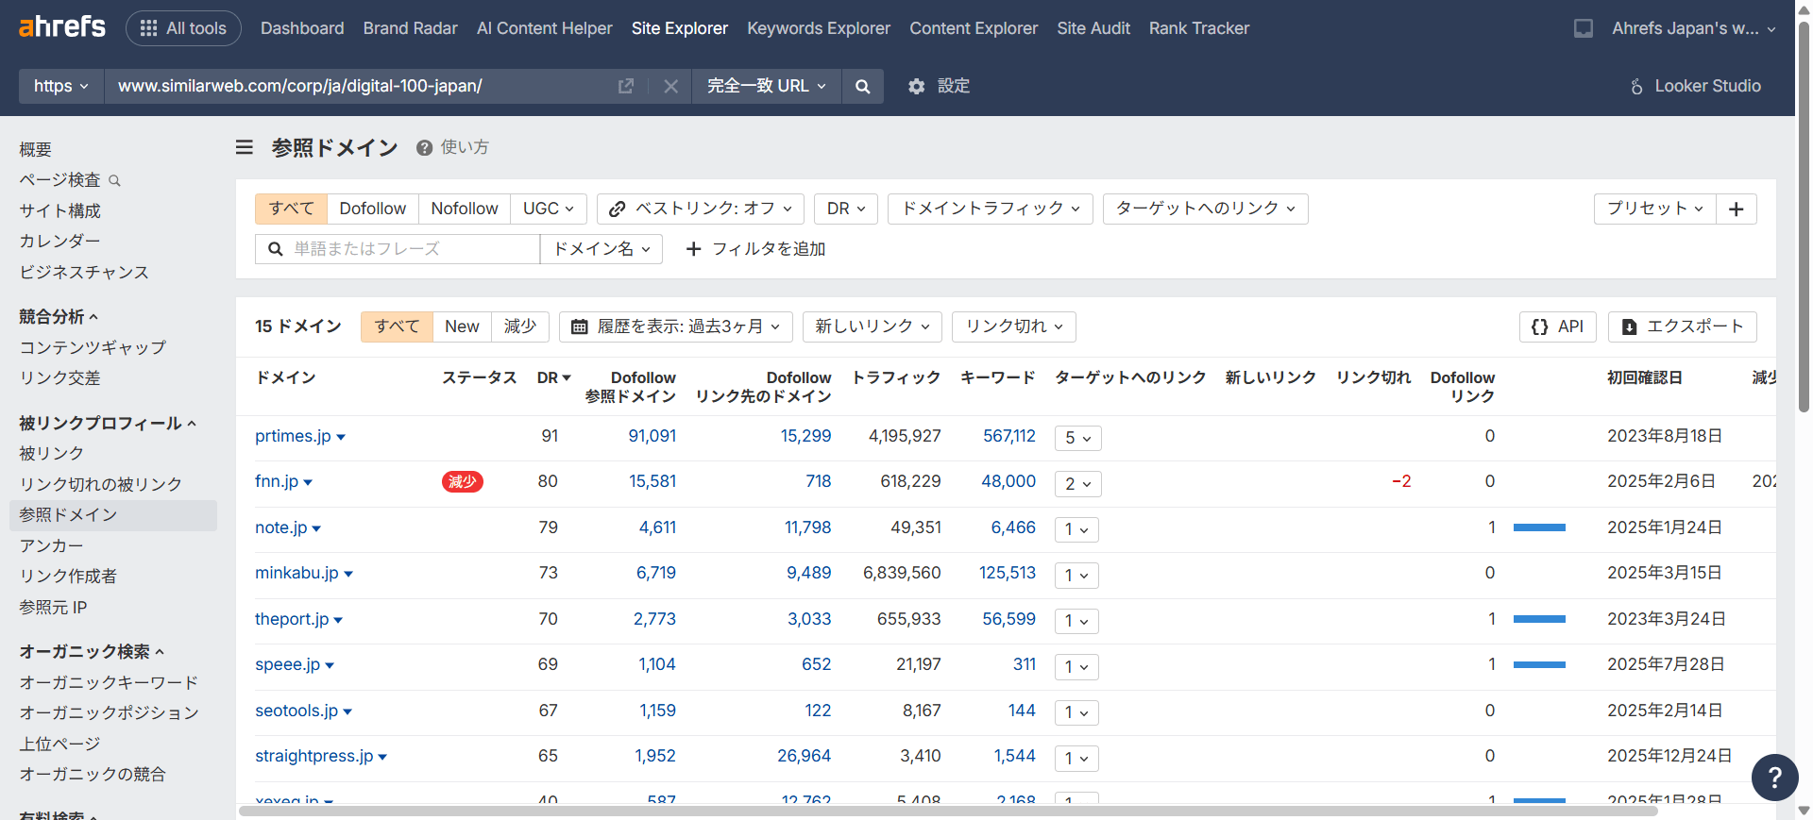Sort by the DR column header

pyautogui.click(x=554, y=377)
